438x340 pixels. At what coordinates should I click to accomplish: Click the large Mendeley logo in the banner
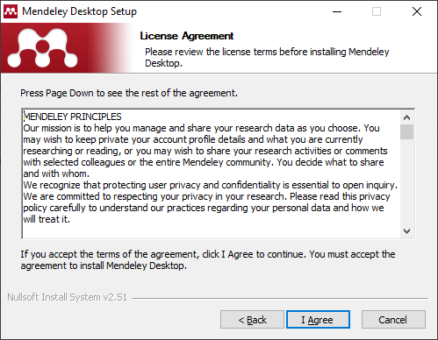(43, 47)
